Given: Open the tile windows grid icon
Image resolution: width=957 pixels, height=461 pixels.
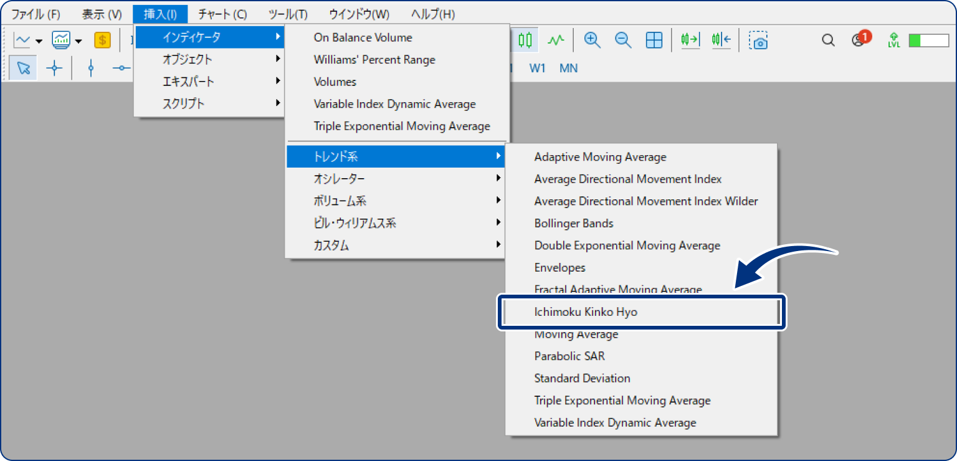Looking at the screenshot, I should pyautogui.click(x=654, y=40).
